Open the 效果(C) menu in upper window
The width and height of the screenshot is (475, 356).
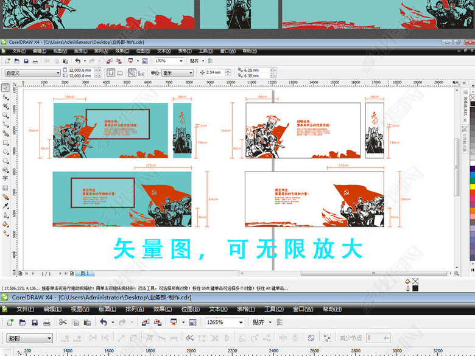[x=122, y=51]
